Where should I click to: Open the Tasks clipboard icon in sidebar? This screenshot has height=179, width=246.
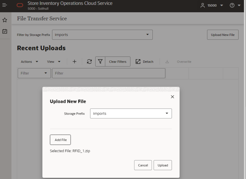tap(5, 31)
